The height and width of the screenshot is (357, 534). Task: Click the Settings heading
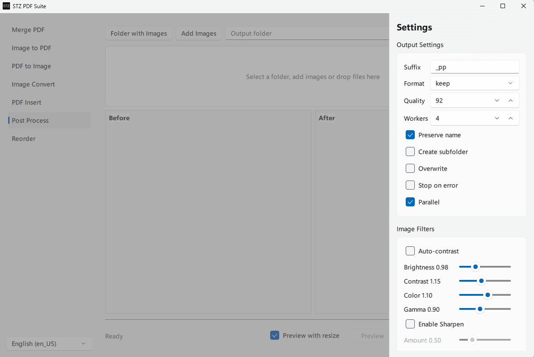pyautogui.click(x=414, y=27)
